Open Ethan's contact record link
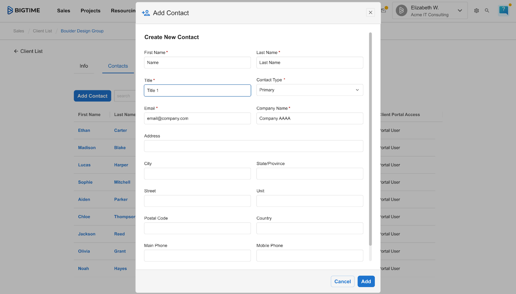 coord(84,130)
